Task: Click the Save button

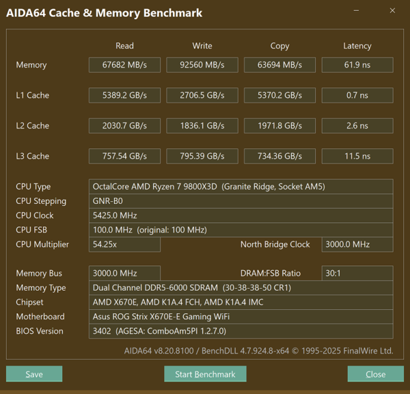Action: pos(34,374)
